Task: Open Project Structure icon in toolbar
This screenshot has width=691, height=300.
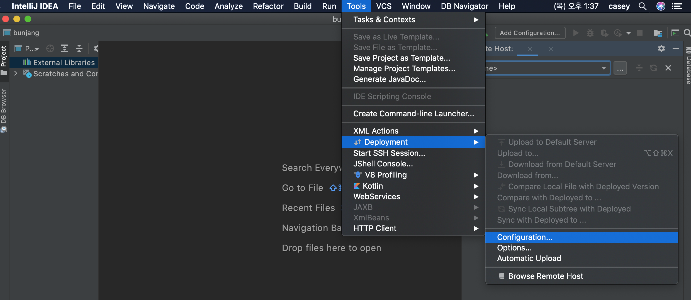Action: [658, 33]
